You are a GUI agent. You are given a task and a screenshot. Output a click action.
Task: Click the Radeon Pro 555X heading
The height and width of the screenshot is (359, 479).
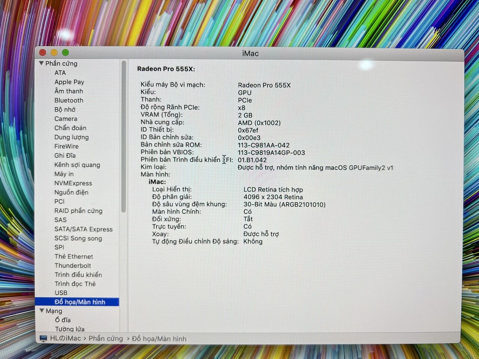pos(166,69)
